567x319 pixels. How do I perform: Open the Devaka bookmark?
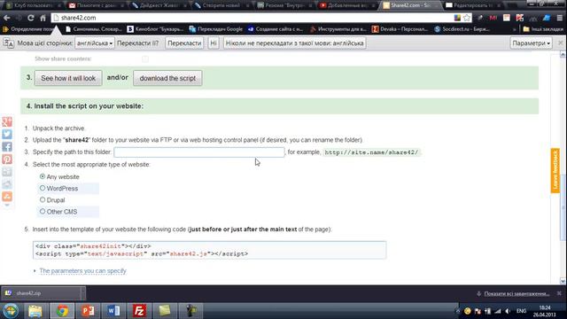point(400,29)
